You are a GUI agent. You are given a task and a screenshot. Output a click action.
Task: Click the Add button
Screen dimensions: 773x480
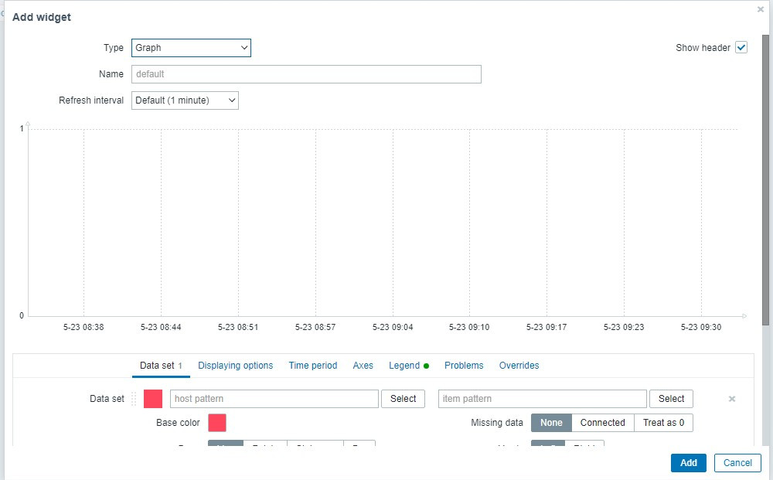pos(688,463)
